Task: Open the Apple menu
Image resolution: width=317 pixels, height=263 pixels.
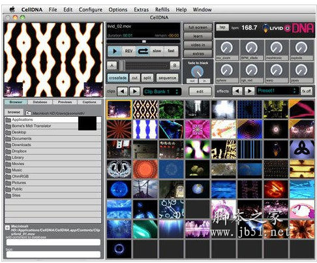Action: coord(12,10)
